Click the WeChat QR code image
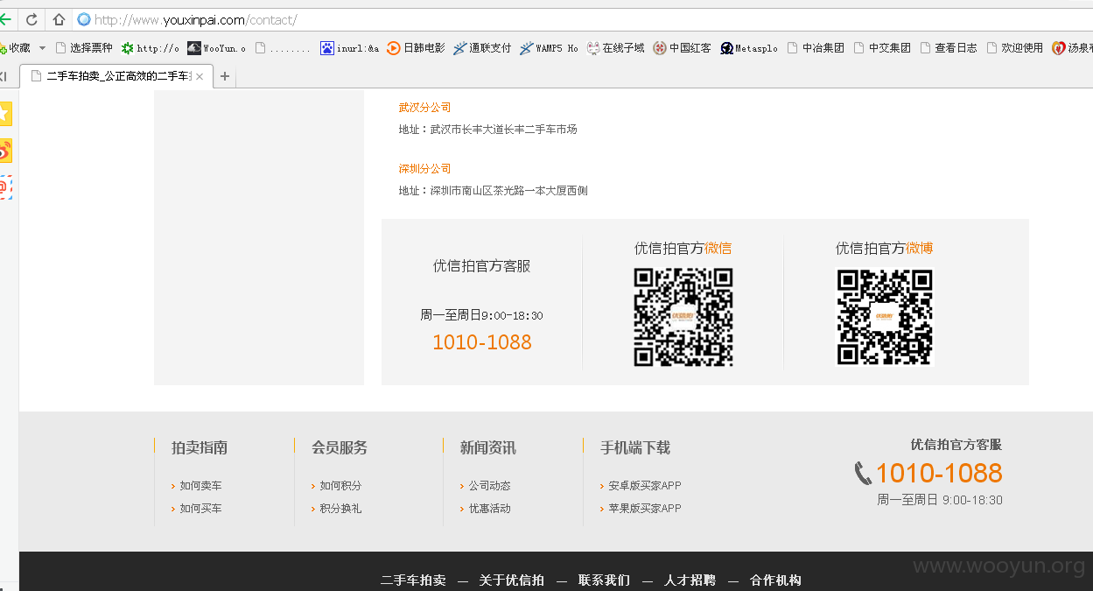The height and width of the screenshot is (591, 1093). coord(683,317)
